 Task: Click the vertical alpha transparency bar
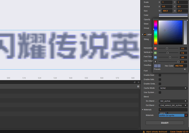point(185,32)
